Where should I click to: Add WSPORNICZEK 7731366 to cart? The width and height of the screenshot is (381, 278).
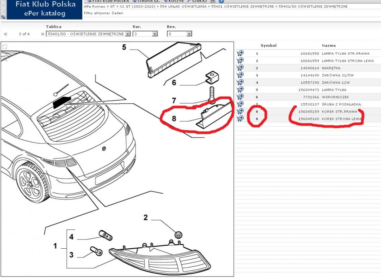click(x=240, y=97)
